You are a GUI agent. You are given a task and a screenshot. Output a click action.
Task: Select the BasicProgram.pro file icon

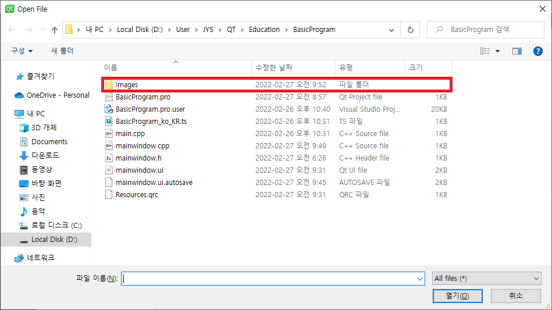pyautogui.click(x=109, y=97)
